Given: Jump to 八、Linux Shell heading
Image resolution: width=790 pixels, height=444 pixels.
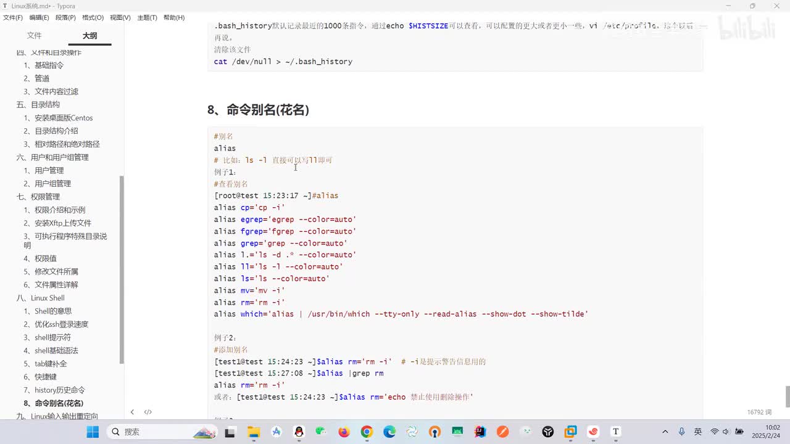Looking at the screenshot, I should click(41, 298).
